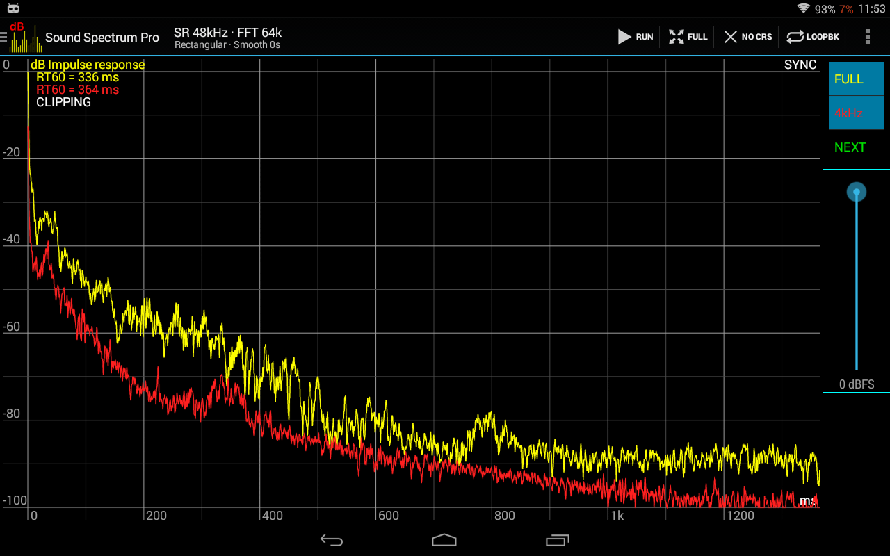
Task: Switch to FULL screen view
Action: coord(688,37)
